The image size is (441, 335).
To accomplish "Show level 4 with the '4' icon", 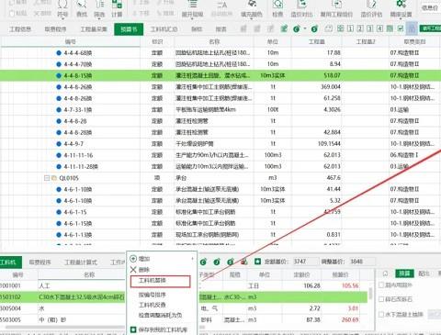I will pos(379,28).
